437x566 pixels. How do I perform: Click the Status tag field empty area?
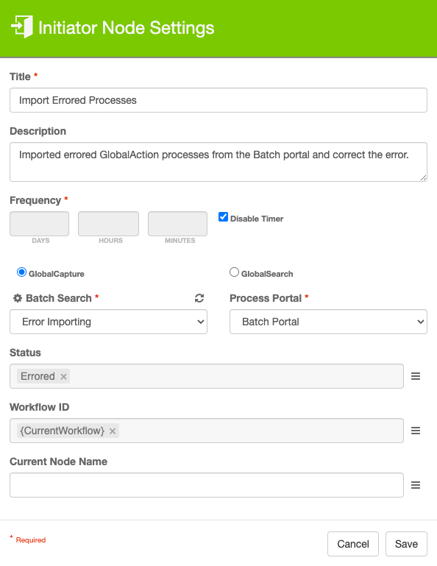[236, 376]
